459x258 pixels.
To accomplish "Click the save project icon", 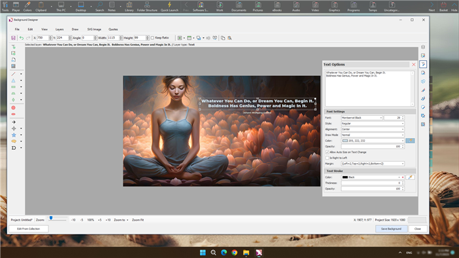I will (x=13, y=38).
